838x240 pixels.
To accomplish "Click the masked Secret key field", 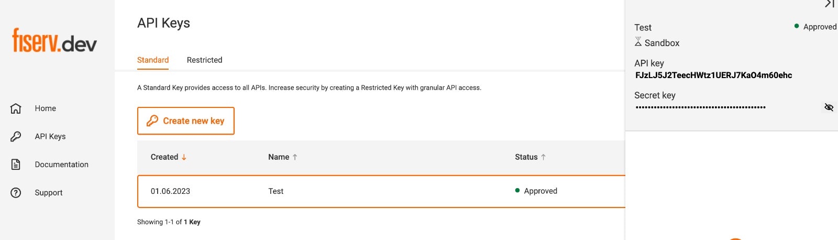I will coord(701,107).
